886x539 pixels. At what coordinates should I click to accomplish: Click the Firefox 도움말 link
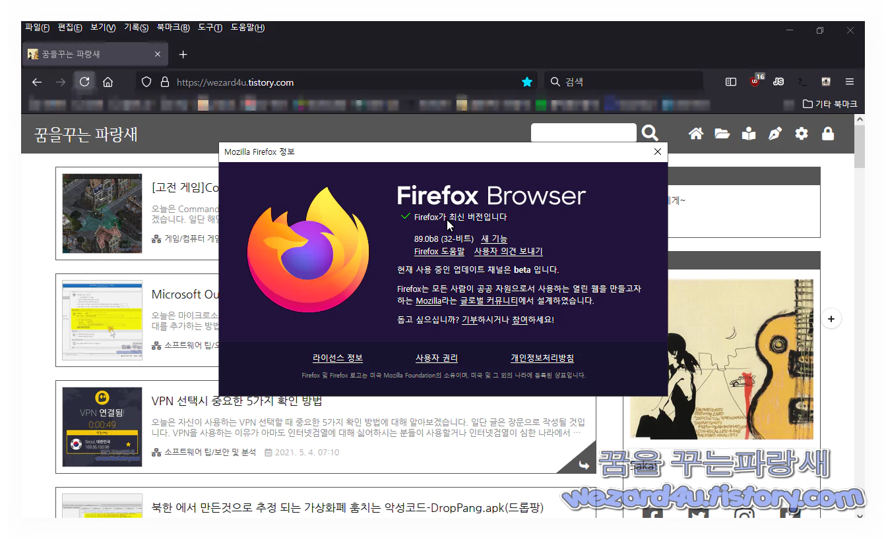coord(439,251)
